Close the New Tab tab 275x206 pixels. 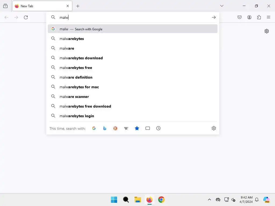pyautogui.click(x=68, y=6)
